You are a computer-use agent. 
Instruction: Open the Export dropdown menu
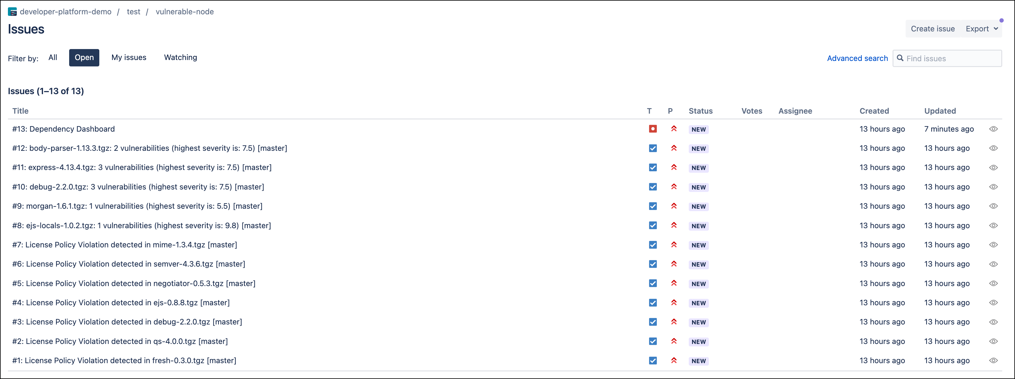(x=981, y=29)
